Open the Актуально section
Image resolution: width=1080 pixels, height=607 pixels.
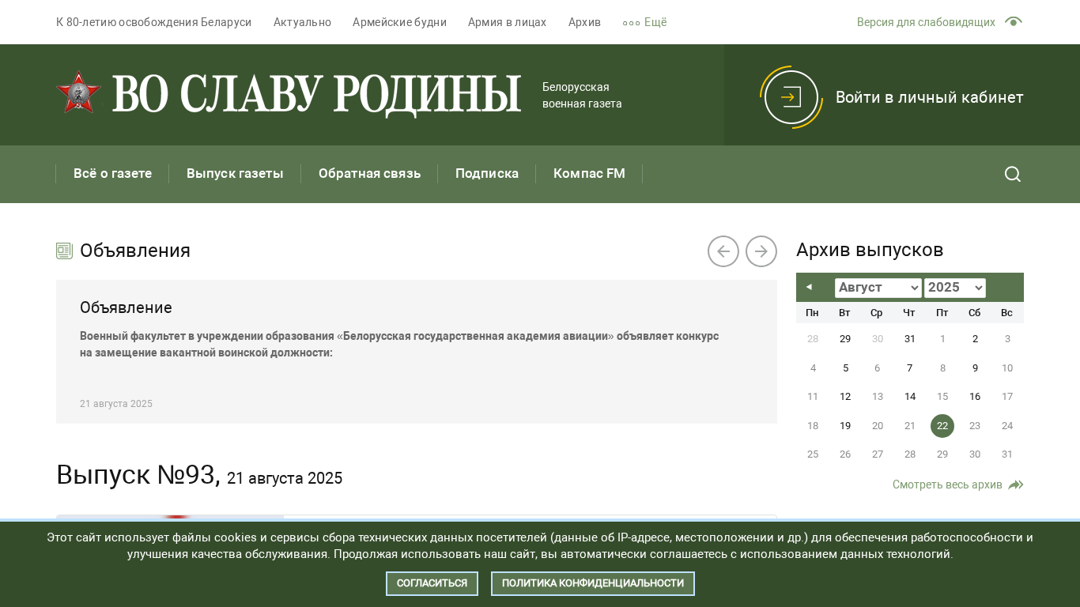pyautogui.click(x=302, y=22)
